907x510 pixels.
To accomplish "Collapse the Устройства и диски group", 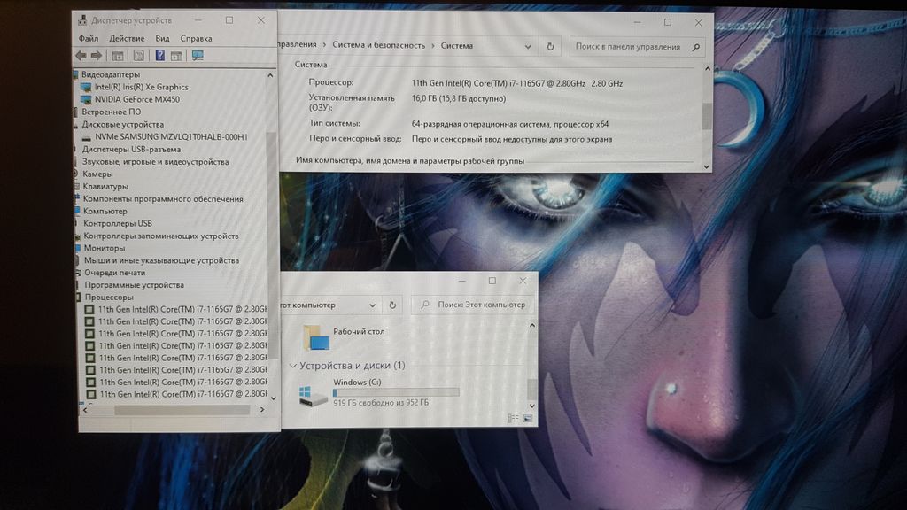I will [292, 366].
